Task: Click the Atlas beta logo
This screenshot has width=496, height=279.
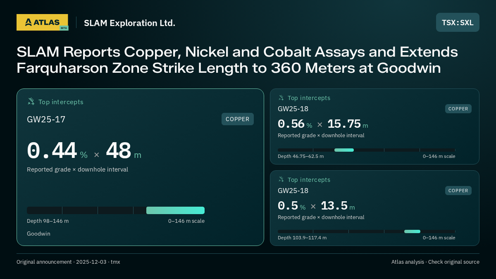Action: (x=42, y=22)
